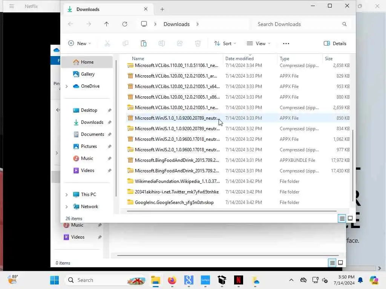Open the Google app icon in taskbar

click(188, 280)
